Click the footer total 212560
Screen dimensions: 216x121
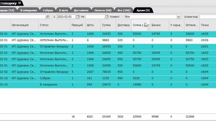coord(190,117)
